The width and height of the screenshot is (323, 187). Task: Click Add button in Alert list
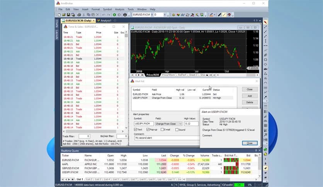coord(250,96)
